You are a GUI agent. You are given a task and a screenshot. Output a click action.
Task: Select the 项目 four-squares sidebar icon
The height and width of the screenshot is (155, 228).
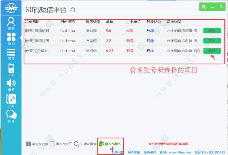tap(11, 39)
